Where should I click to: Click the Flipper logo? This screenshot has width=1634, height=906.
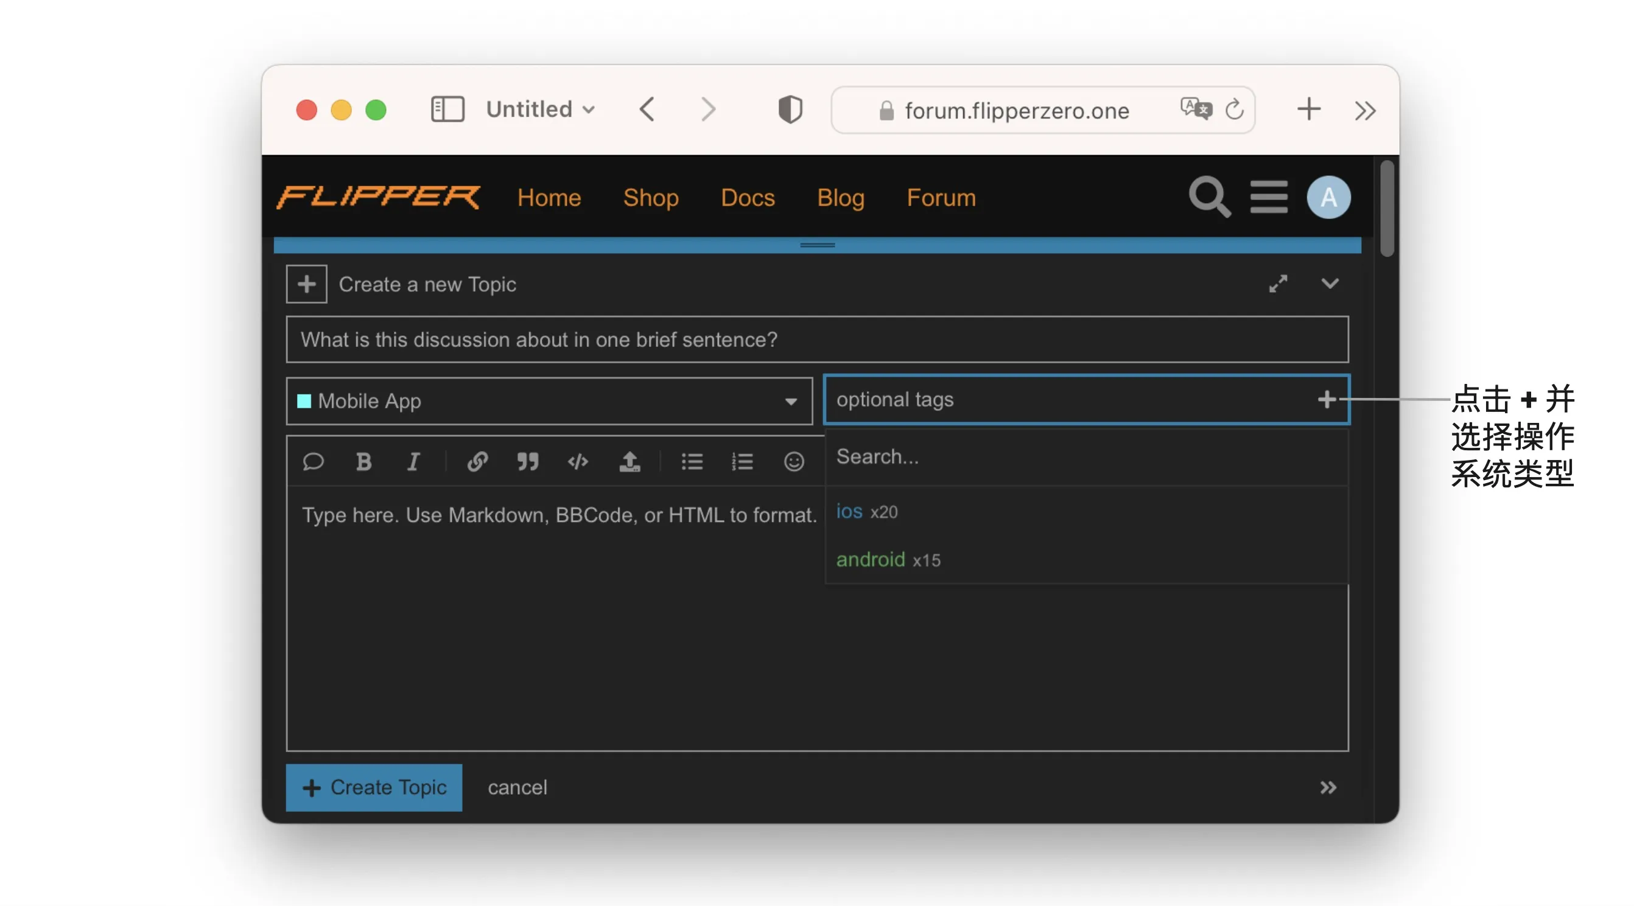[x=378, y=197]
